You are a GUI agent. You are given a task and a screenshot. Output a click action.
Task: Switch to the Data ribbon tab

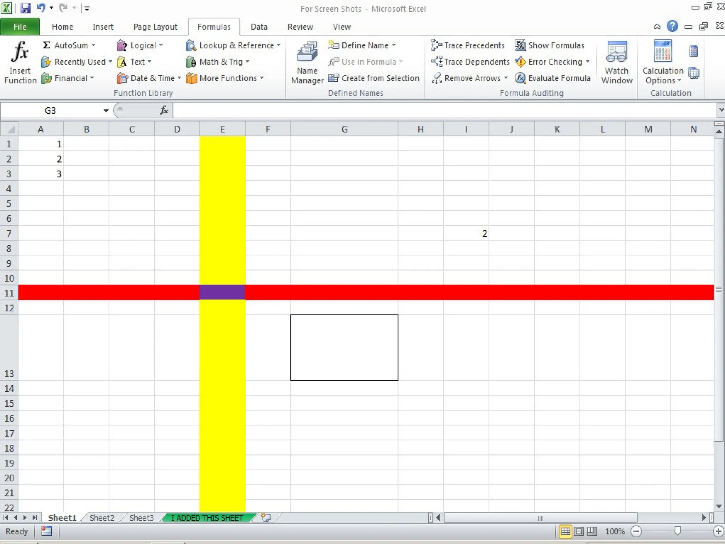coord(259,27)
